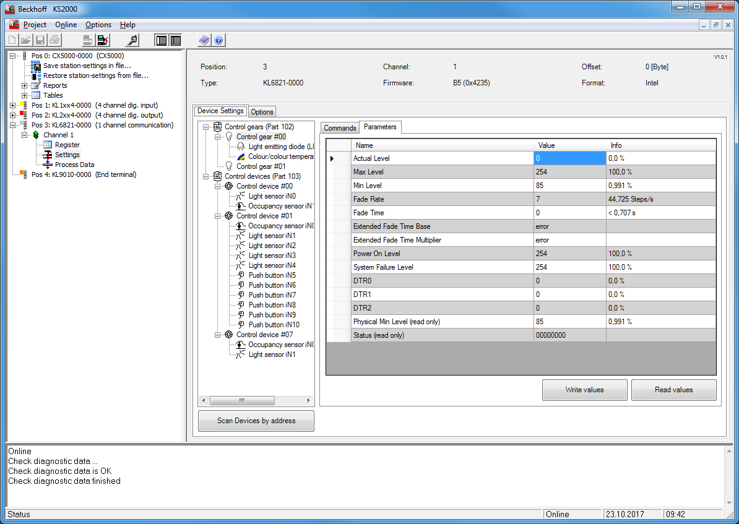This screenshot has height=524, width=739.
Task: Click the wrench and key toolbar icon
Action: (132, 40)
